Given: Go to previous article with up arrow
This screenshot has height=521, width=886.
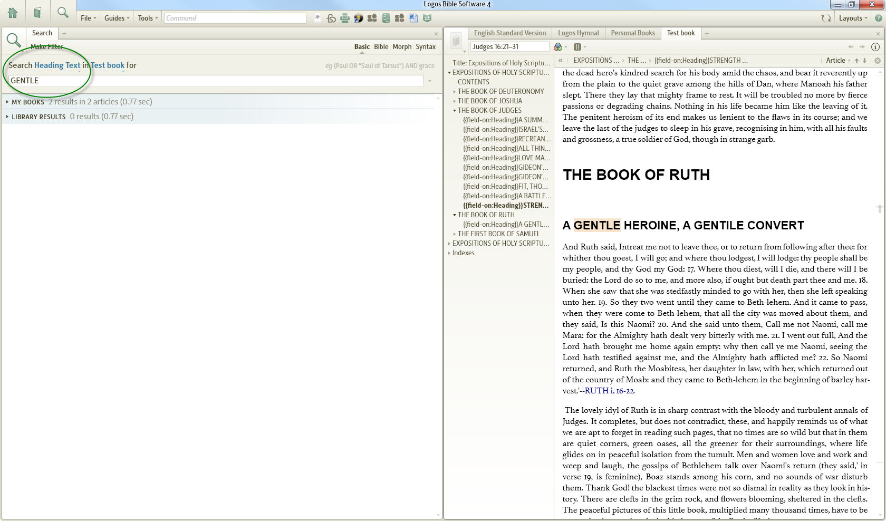Looking at the screenshot, I should point(856,61).
